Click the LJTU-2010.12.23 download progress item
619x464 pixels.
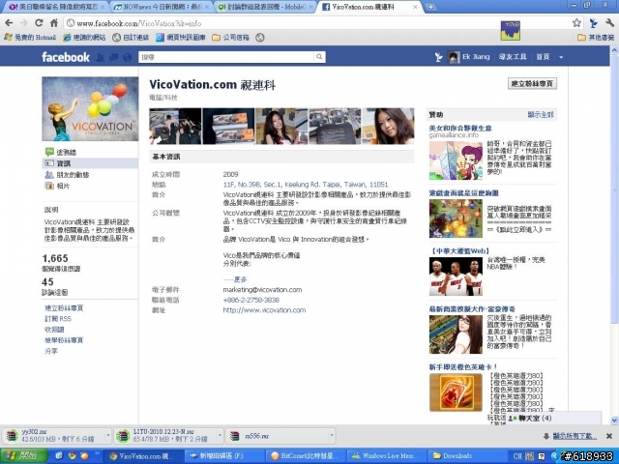pyautogui.click(x=169, y=436)
